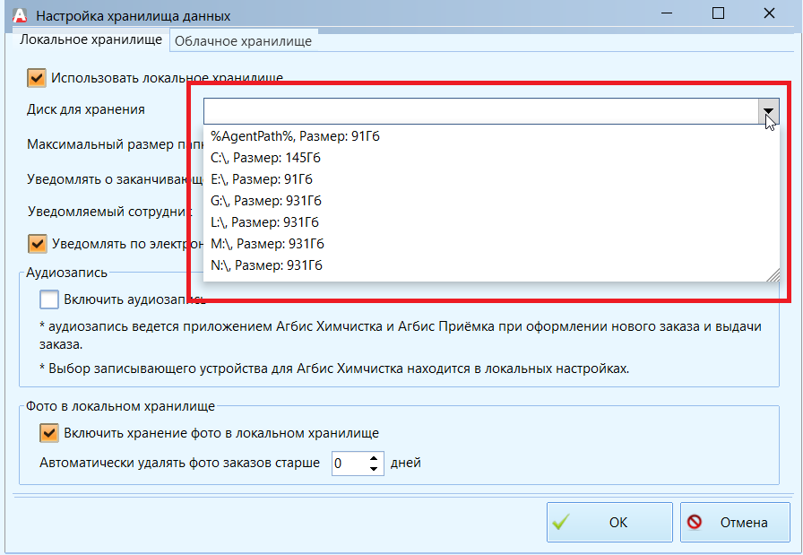
Task: Close the Настройка хранилища данных dialog
Action: click(x=769, y=13)
